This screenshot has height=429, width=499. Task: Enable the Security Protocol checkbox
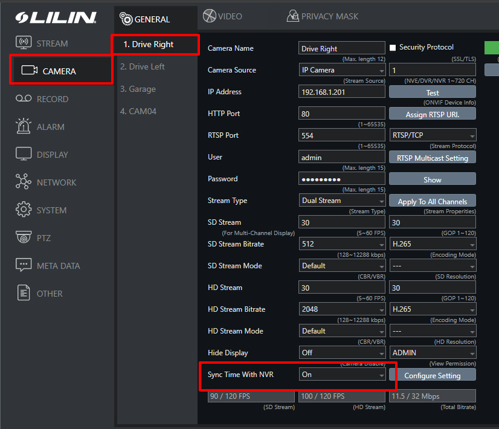coord(393,48)
